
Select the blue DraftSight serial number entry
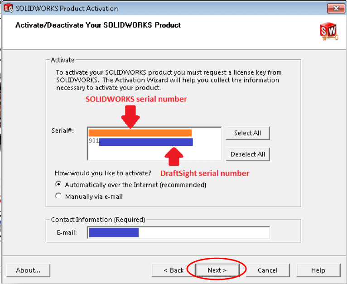pos(145,142)
